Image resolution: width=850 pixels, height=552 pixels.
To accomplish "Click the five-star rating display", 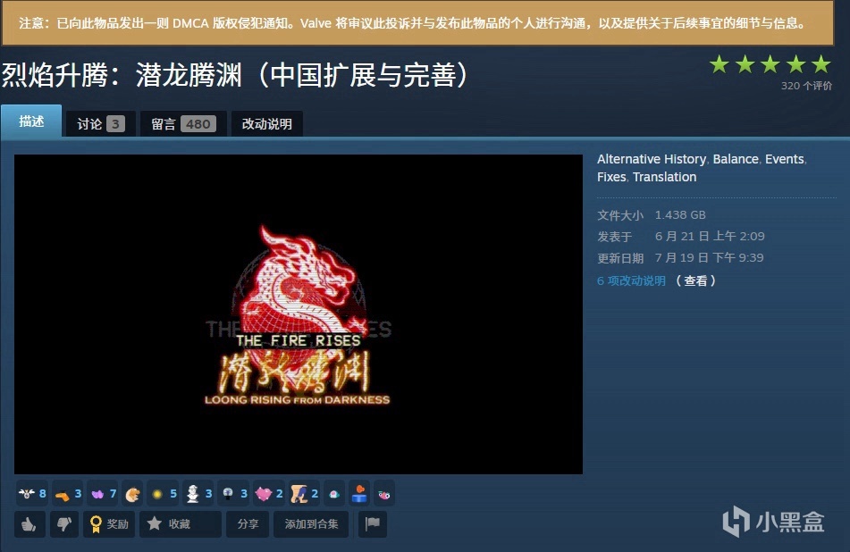I will coord(770,64).
